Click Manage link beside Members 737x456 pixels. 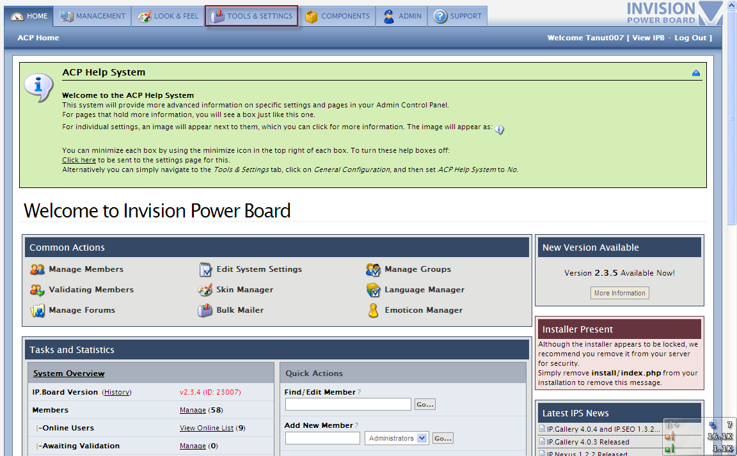(x=193, y=411)
